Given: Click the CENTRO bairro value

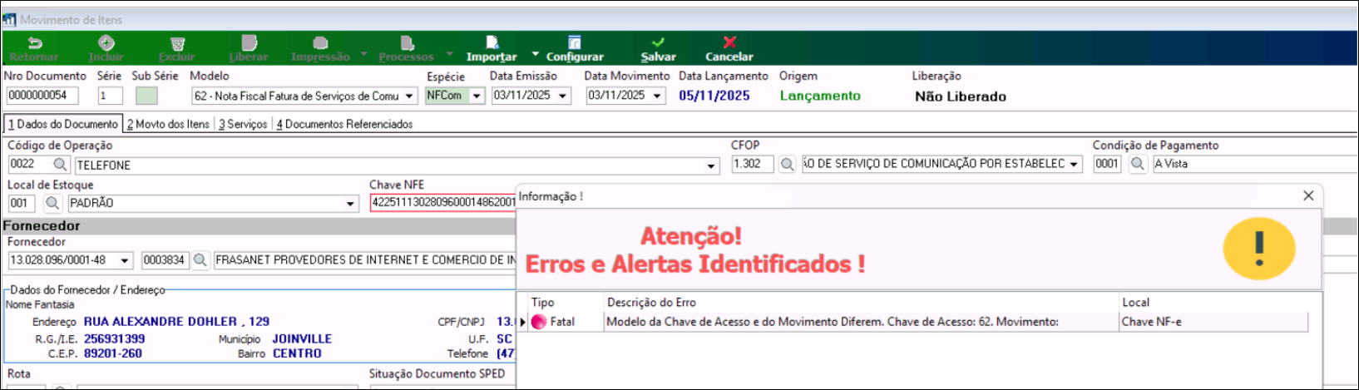Looking at the screenshot, I should [x=297, y=353].
